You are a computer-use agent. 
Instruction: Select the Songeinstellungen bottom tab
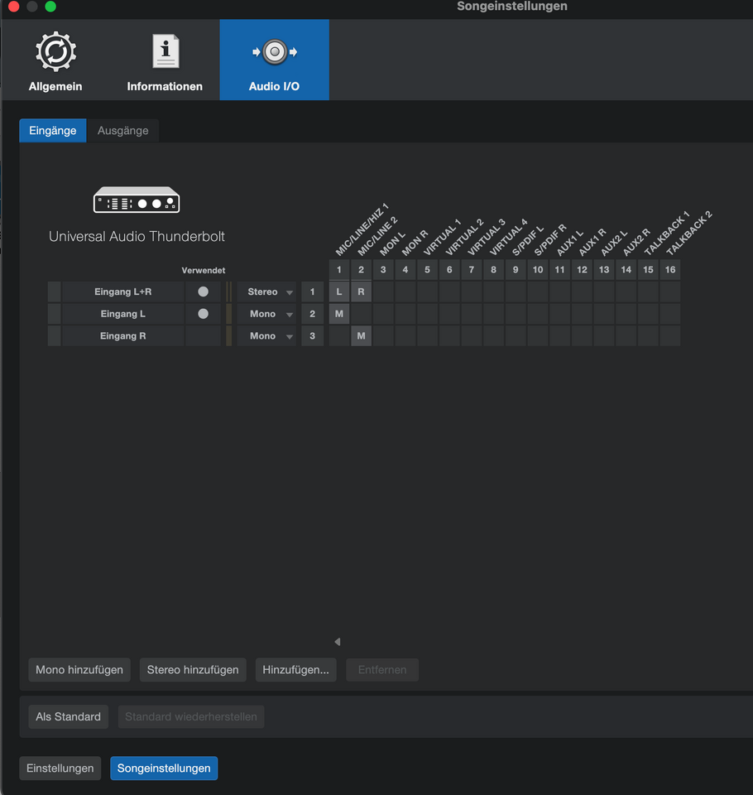tap(164, 768)
